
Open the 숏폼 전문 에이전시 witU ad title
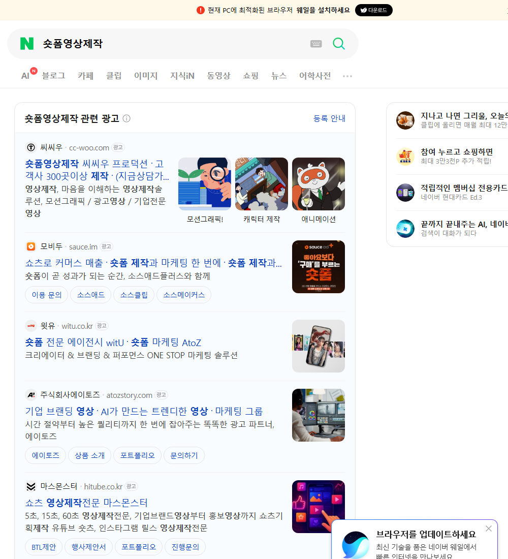pyautogui.click(x=113, y=342)
